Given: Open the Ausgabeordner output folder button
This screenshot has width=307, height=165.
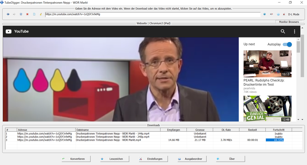Looking at the screenshot, I should point(192,159).
